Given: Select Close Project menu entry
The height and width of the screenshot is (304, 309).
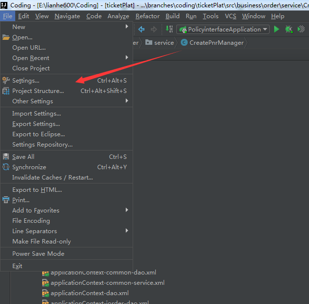Looking at the screenshot, I should (66, 68).
